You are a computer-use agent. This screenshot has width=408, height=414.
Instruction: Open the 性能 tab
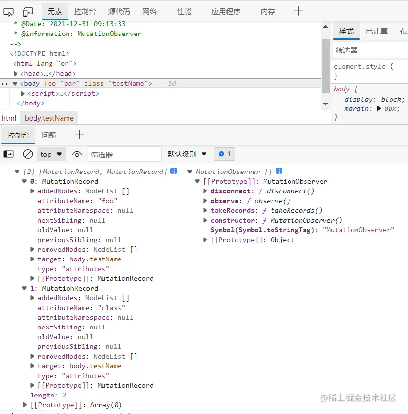(x=184, y=12)
